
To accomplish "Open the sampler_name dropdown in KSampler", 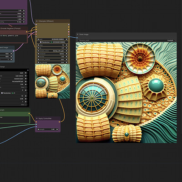I will pos(52,51).
